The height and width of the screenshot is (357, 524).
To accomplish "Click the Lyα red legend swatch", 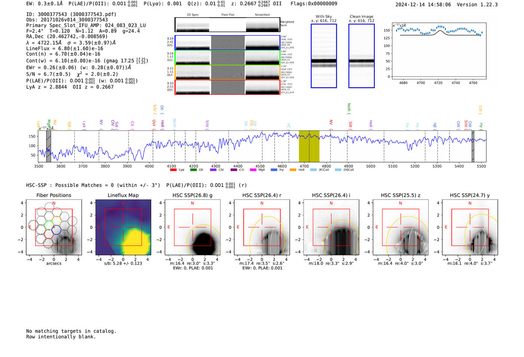I will pos(173,170).
